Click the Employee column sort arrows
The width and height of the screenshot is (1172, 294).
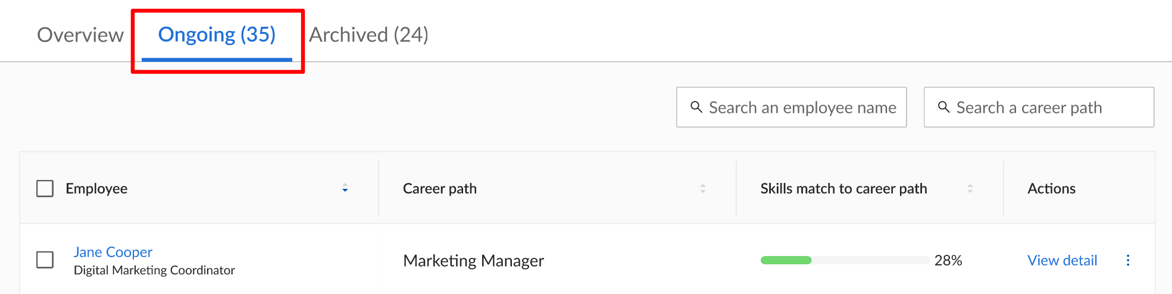(345, 188)
